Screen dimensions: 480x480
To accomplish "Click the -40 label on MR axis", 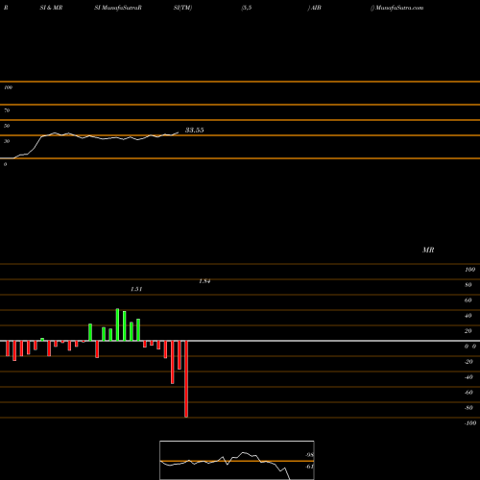I will pyautogui.click(x=468, y=377).
